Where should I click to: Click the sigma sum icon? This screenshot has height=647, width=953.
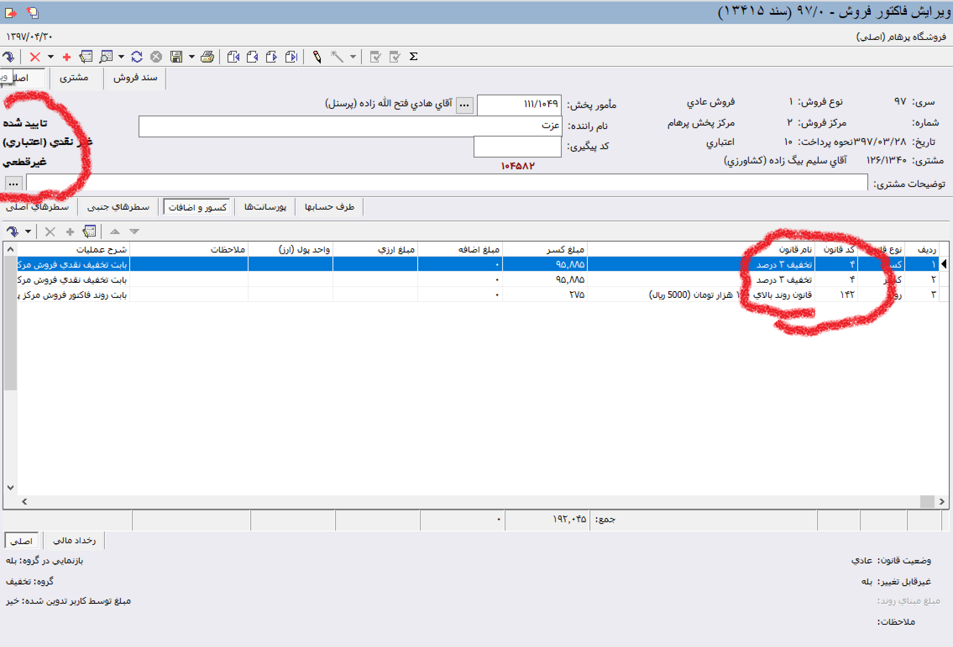point(414,57)
